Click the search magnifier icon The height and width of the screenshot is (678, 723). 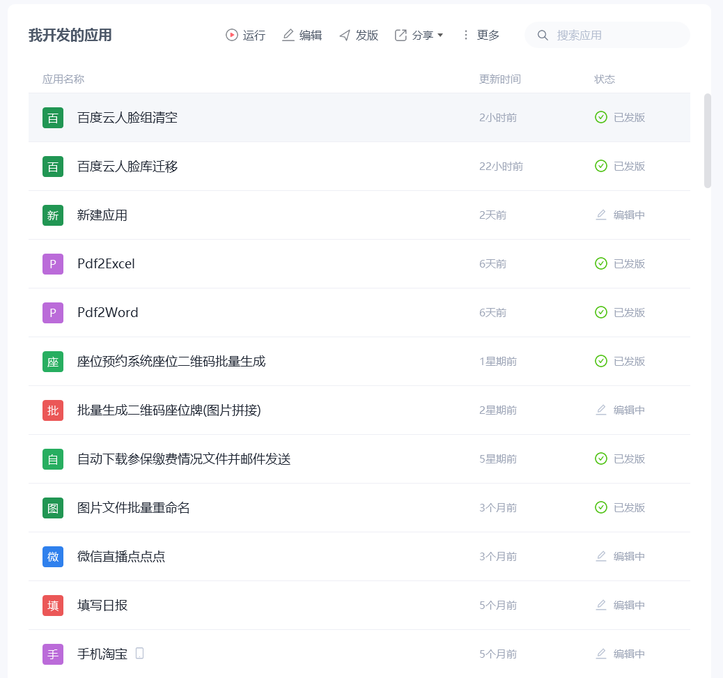543,35
